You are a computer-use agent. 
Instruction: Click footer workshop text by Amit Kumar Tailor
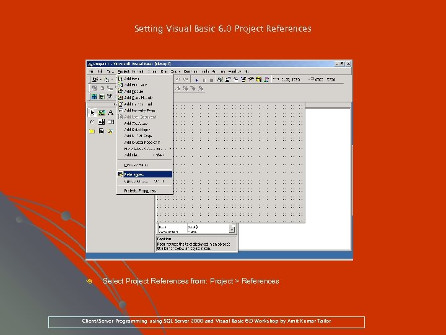coord(206,321)
